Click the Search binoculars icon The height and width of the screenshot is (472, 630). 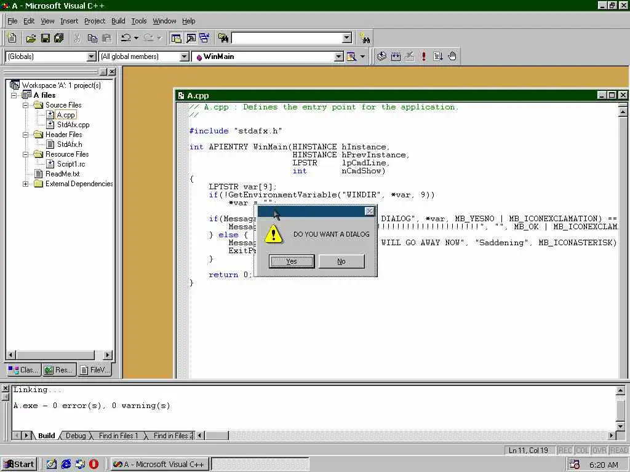tap(364, 38)
